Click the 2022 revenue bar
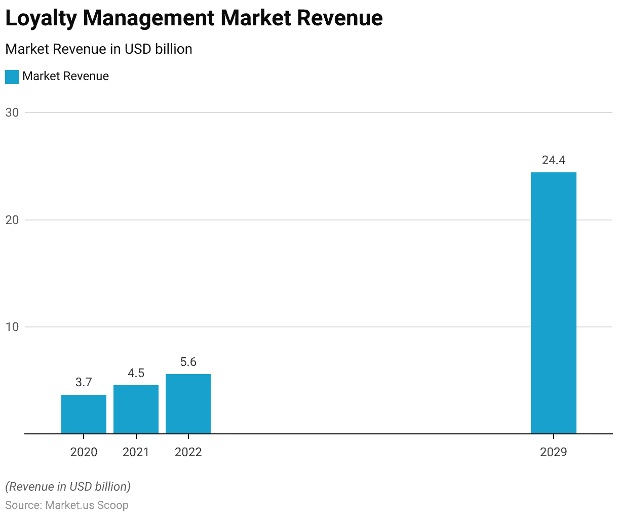This screenshot has height=517, width=618. tap(188, 404)
